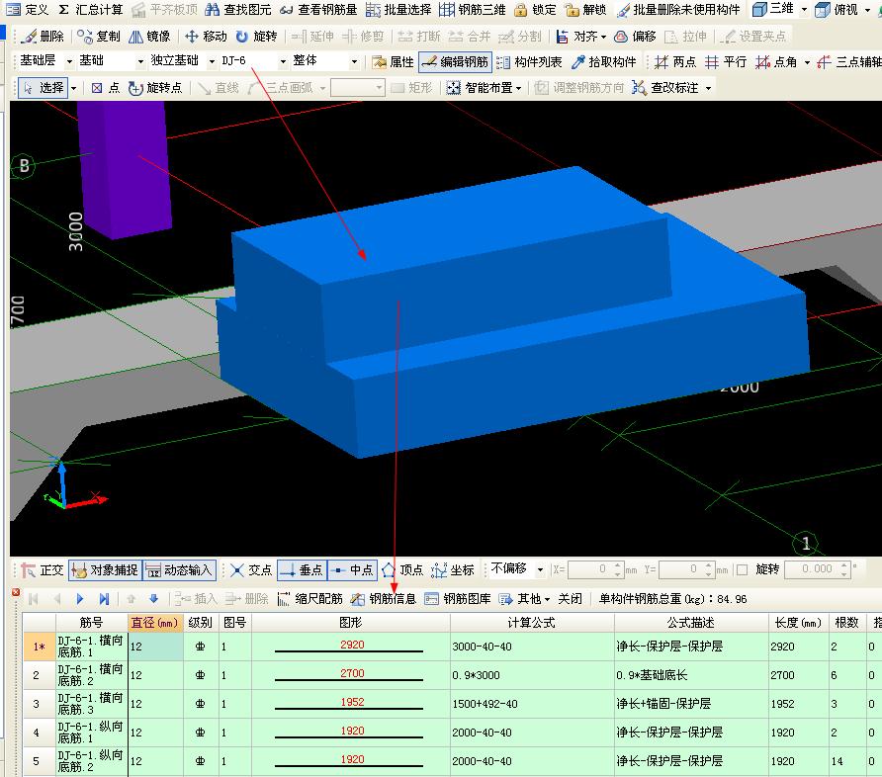Click the X offset input field
This screenshot has width=882, height=777.
595,569
